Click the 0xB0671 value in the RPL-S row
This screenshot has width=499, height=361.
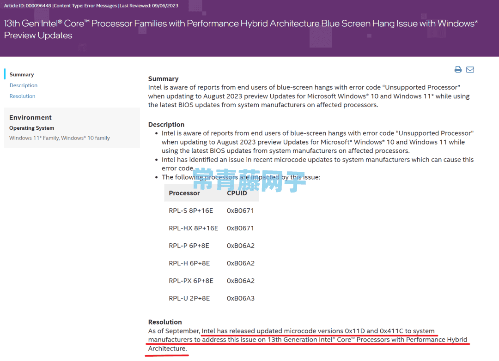(x=240, y=211)
